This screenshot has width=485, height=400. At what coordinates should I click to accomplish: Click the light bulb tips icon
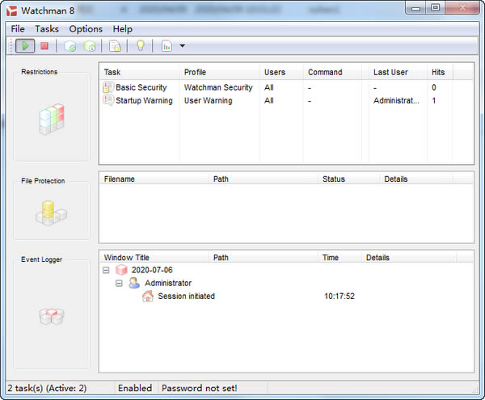click(140, 46)
